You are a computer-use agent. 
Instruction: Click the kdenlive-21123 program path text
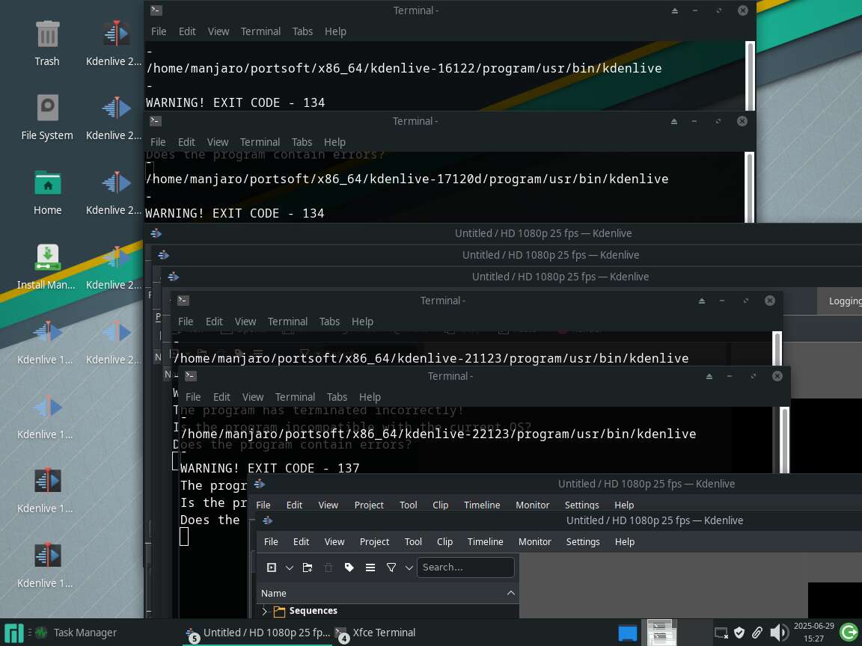(431, 358)
